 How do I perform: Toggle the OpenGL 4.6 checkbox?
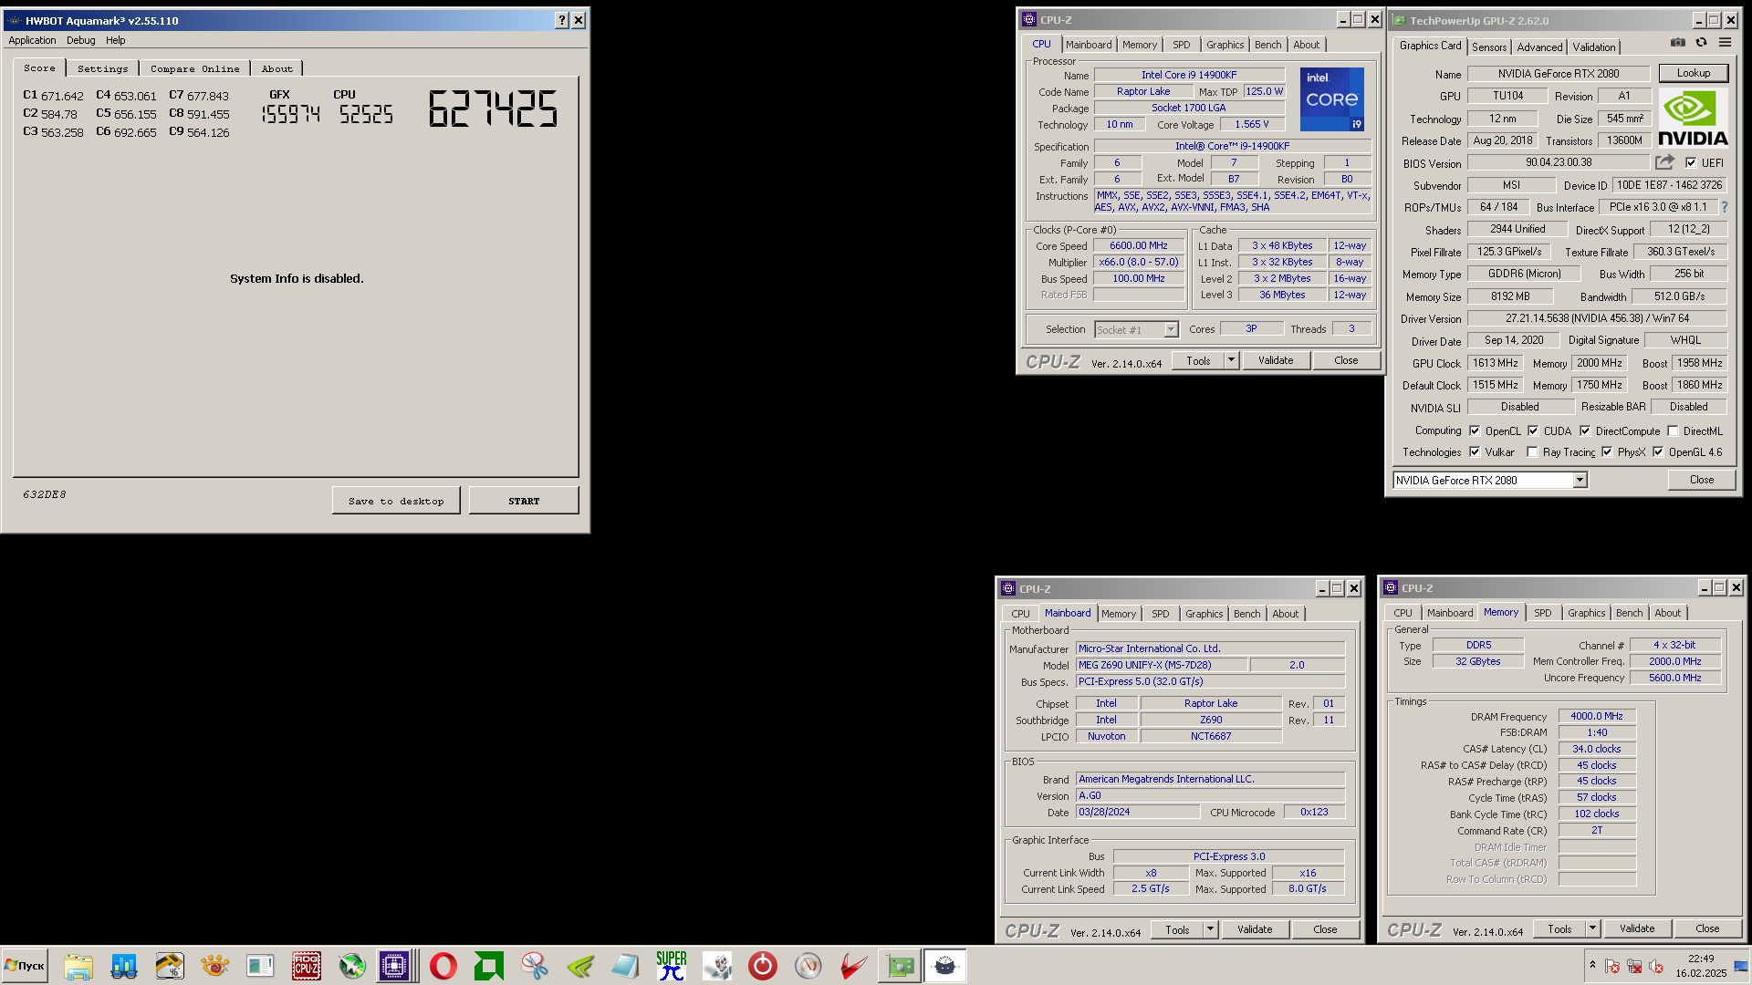click(1658, 452)
